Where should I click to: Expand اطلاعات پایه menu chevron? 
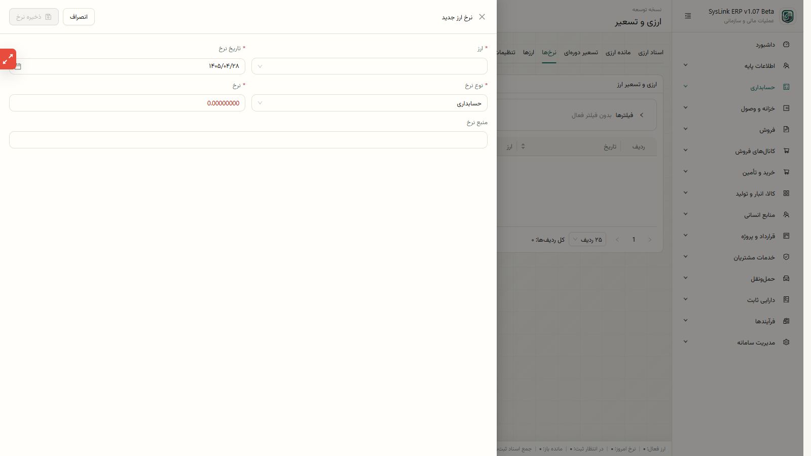(685, 65)
